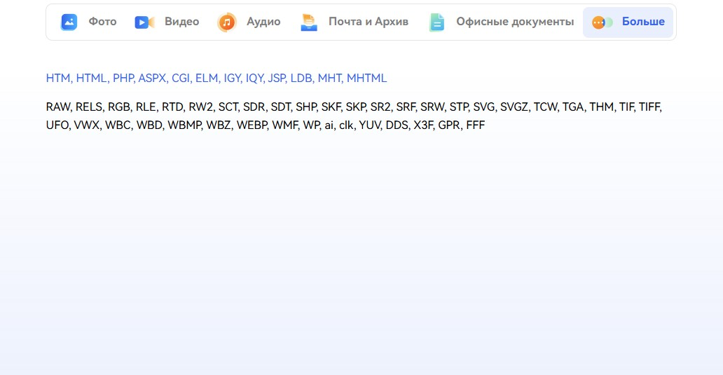Click the RTD format text

click(x=172, y=107)
